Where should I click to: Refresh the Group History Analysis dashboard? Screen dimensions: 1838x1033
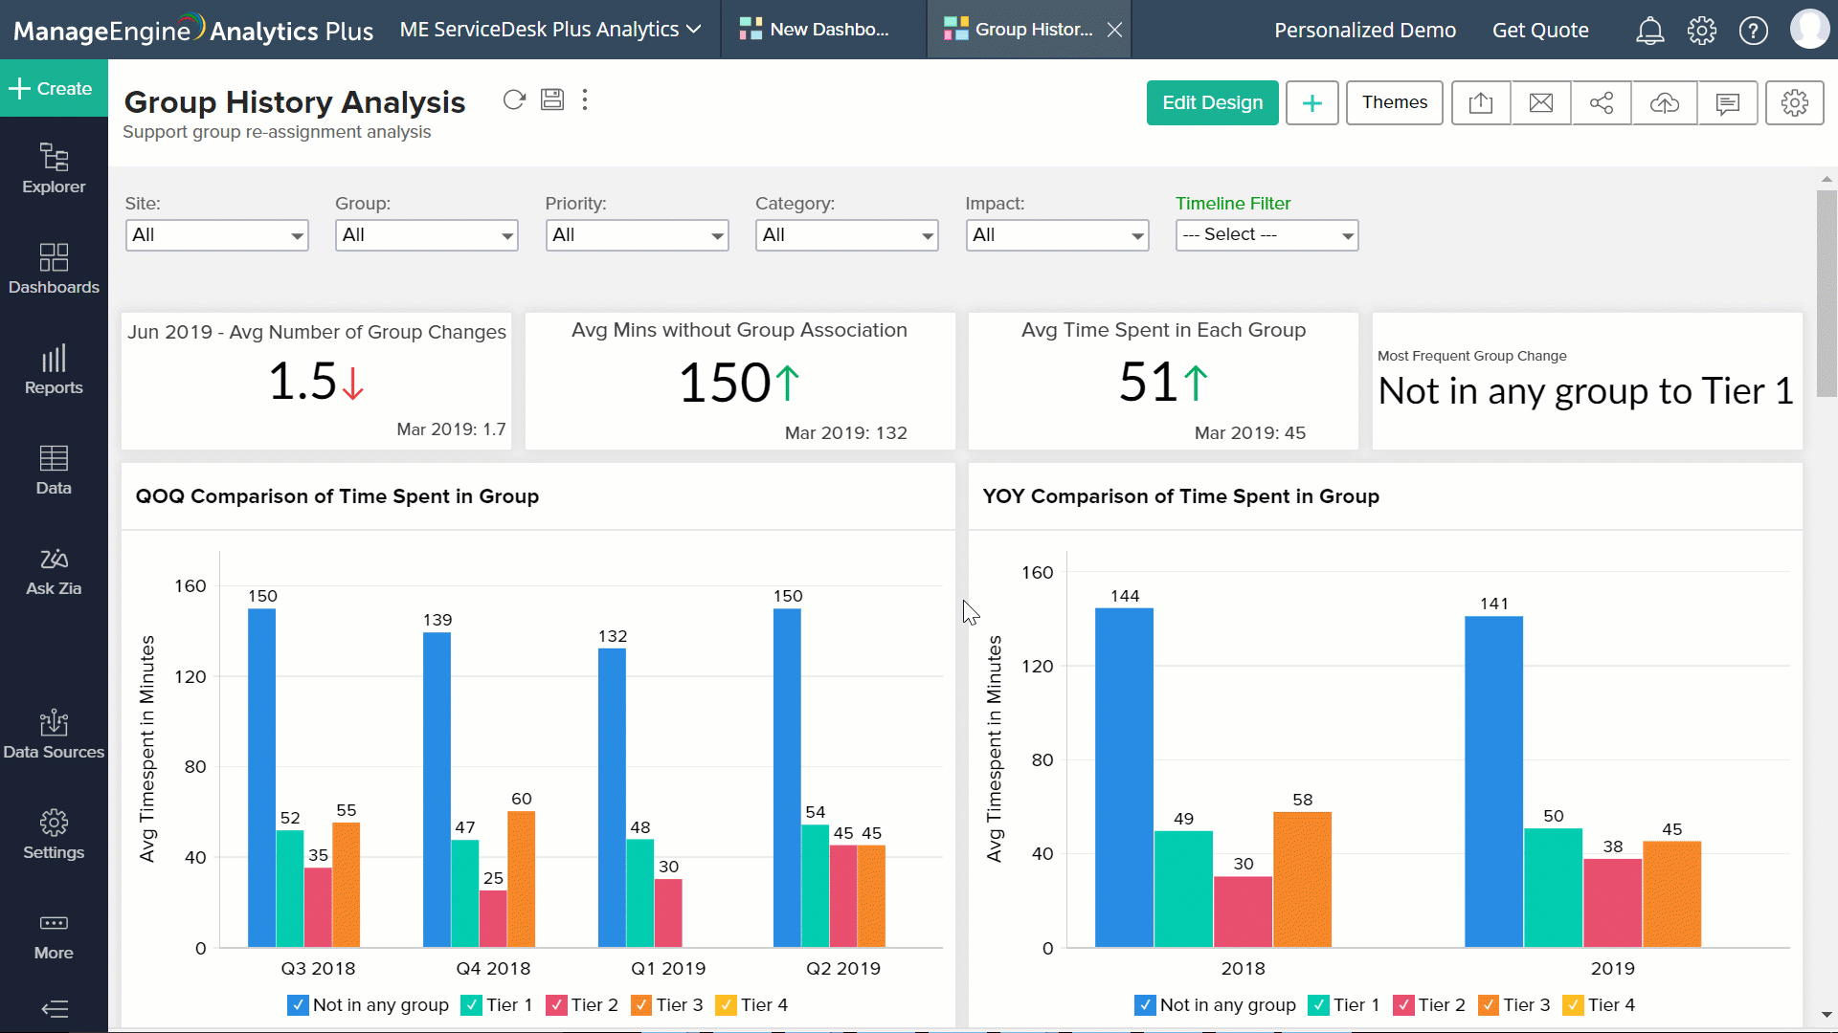coord(514,99)
